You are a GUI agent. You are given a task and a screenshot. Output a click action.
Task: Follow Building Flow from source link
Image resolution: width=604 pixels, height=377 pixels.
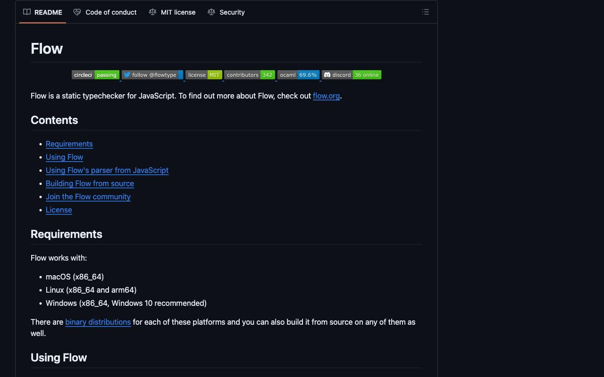[90, 183]
